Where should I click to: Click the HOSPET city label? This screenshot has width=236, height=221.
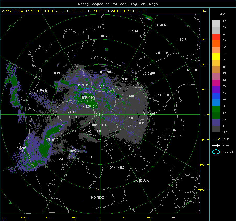(142, 123)
